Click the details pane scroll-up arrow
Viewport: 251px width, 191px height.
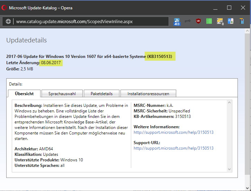pyautogui.click(x=230, y=102)
